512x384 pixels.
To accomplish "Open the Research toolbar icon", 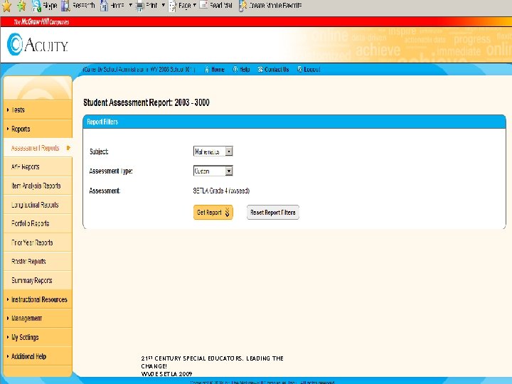I will pyautogui.click(x=65, y=6).
